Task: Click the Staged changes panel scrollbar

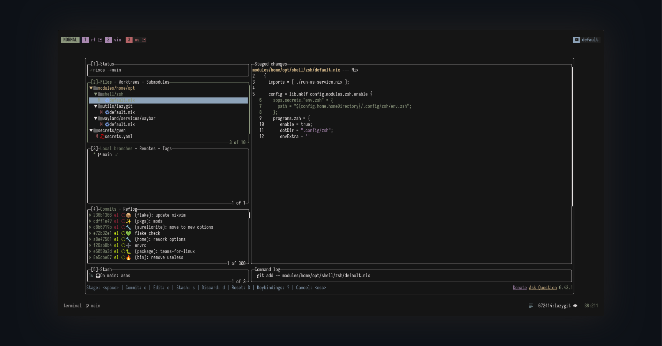Action: point(572,137)
